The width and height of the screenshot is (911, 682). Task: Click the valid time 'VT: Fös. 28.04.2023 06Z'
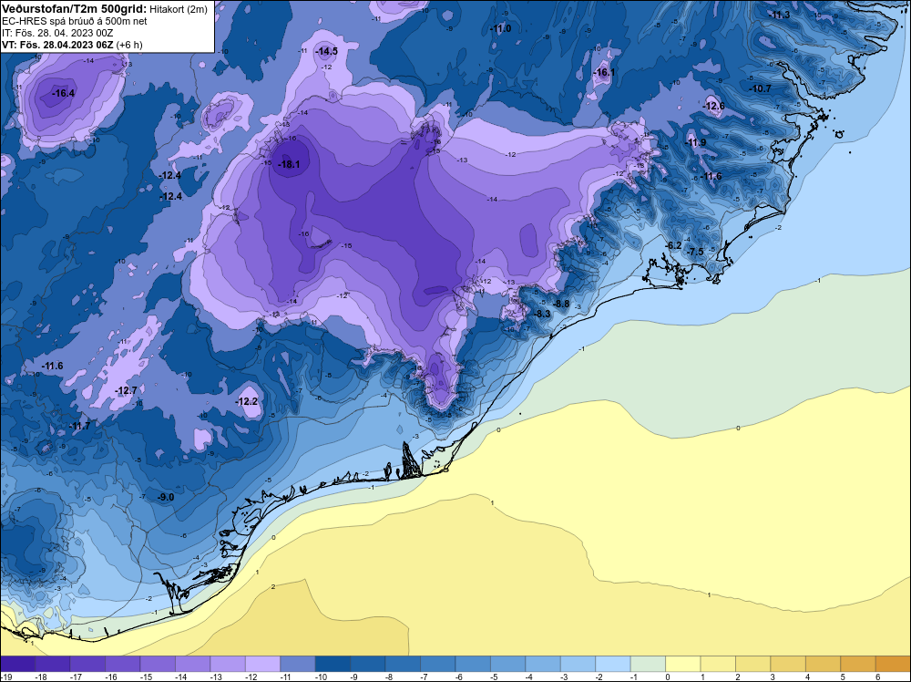point(57,45)
